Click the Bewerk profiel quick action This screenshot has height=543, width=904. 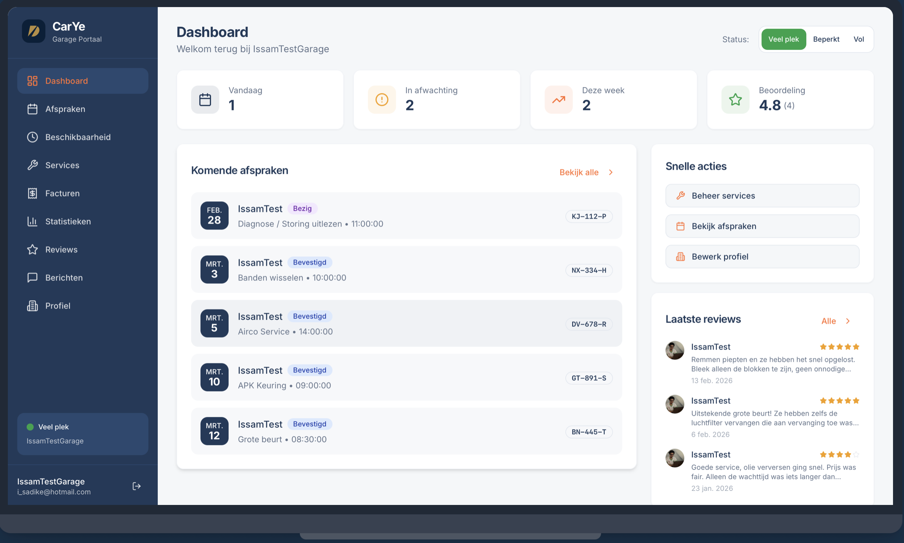762,257
